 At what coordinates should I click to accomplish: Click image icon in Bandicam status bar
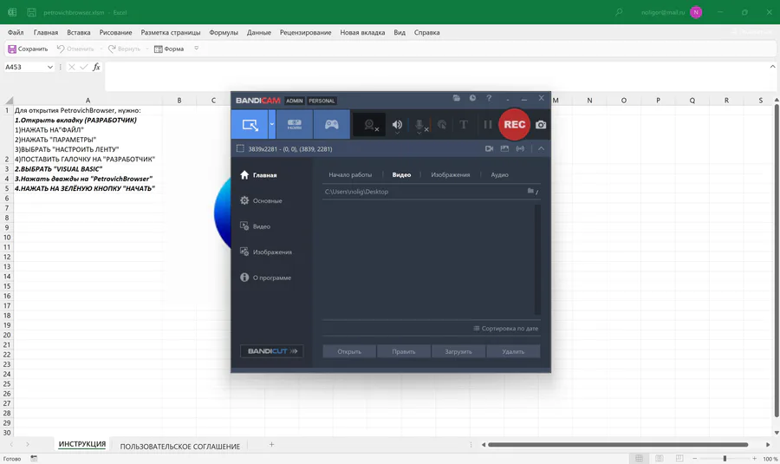(504, 149)
